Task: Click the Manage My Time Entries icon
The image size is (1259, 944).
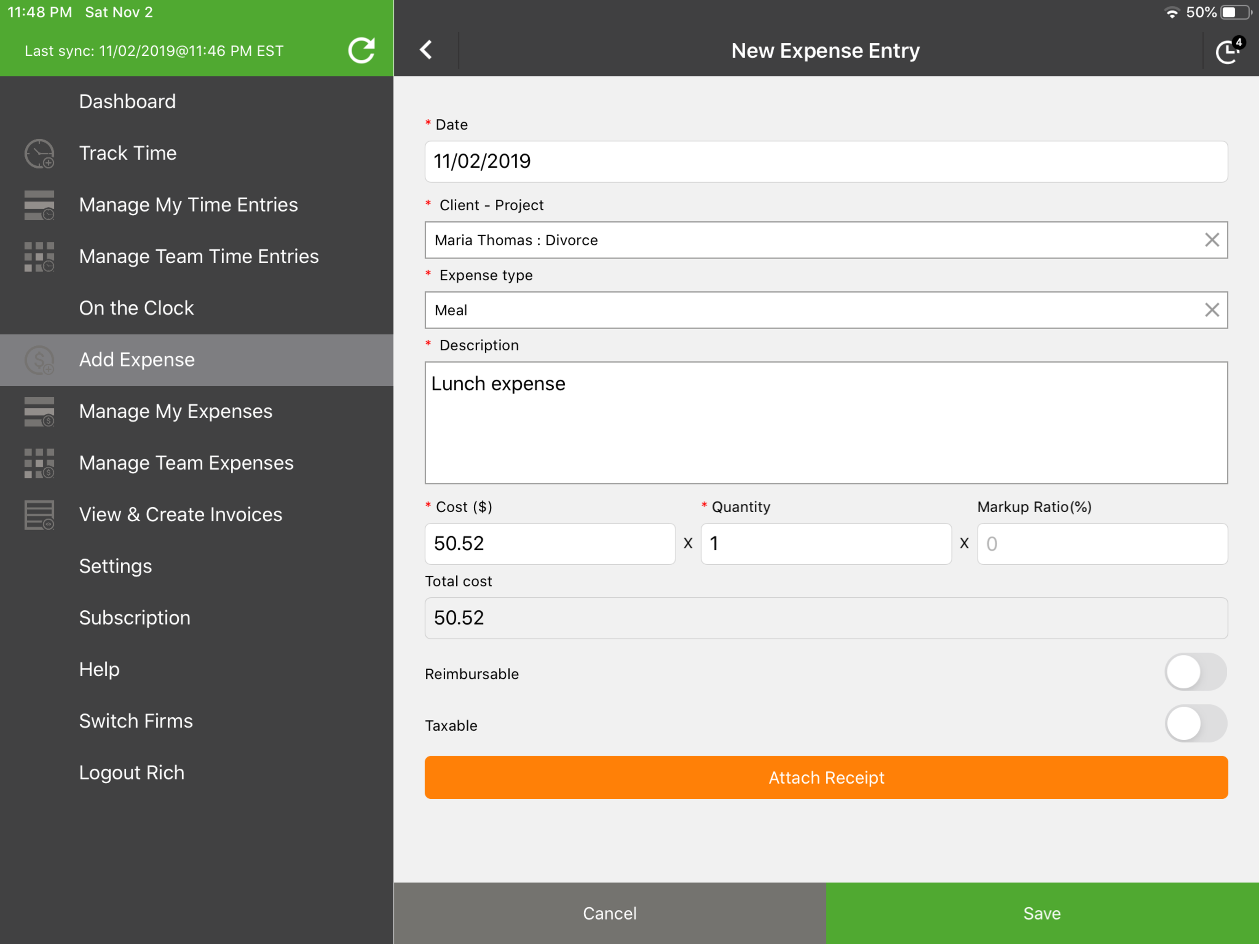Action: point(39,205)
